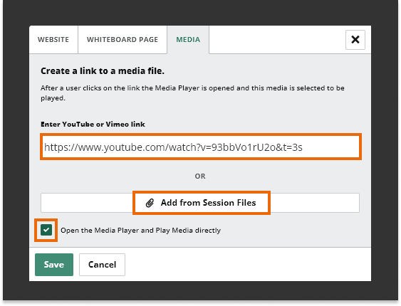Close the link dialog with X

[x=355, y=40]
